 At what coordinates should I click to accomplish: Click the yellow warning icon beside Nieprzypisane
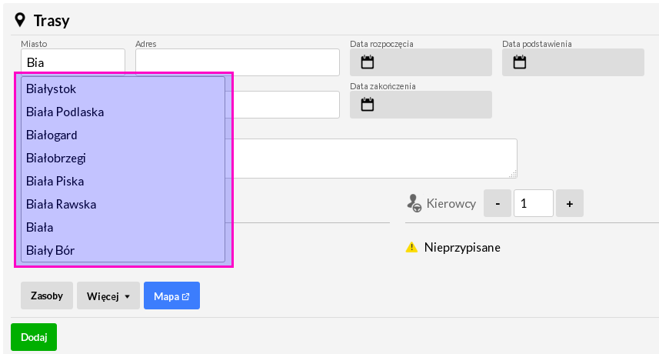click(x=411, y=247)
